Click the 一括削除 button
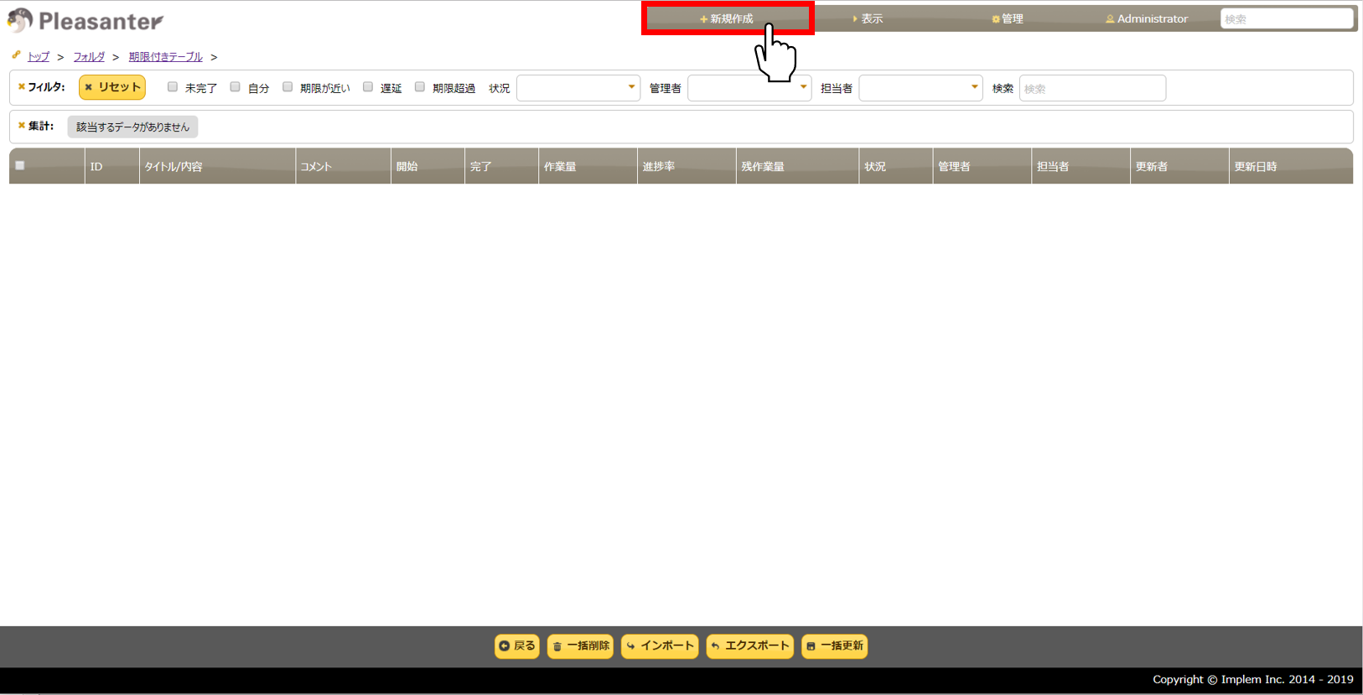The image size is (1363, 695). point(580,646)
